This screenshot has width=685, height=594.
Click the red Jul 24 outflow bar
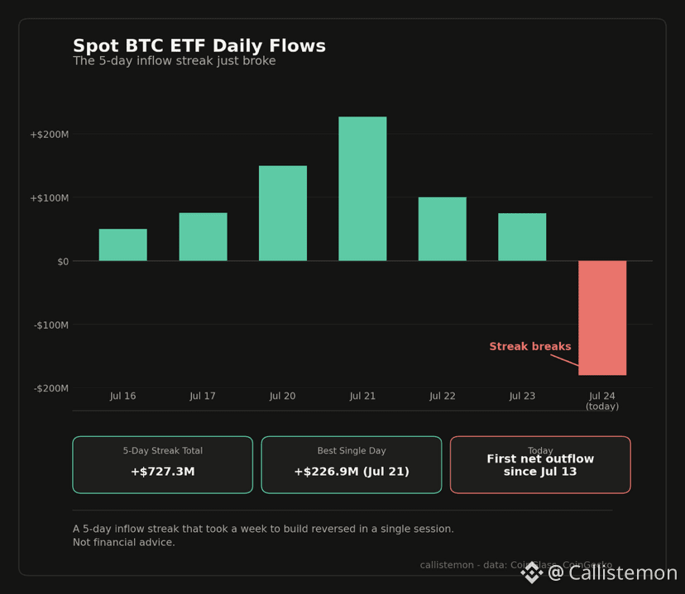pyautogui.click(x=602, y=318)
